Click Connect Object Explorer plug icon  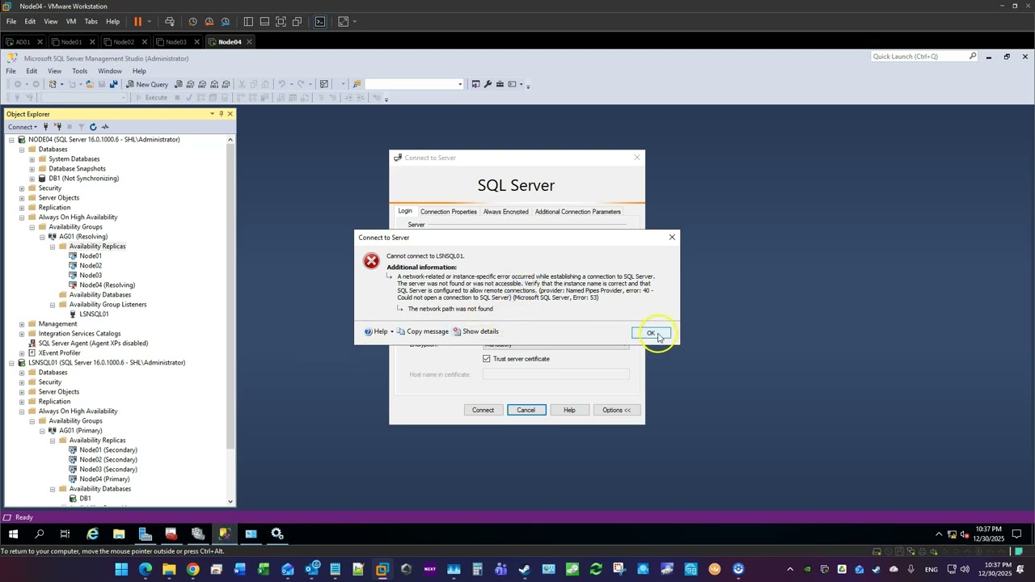(x=45, y=127)
